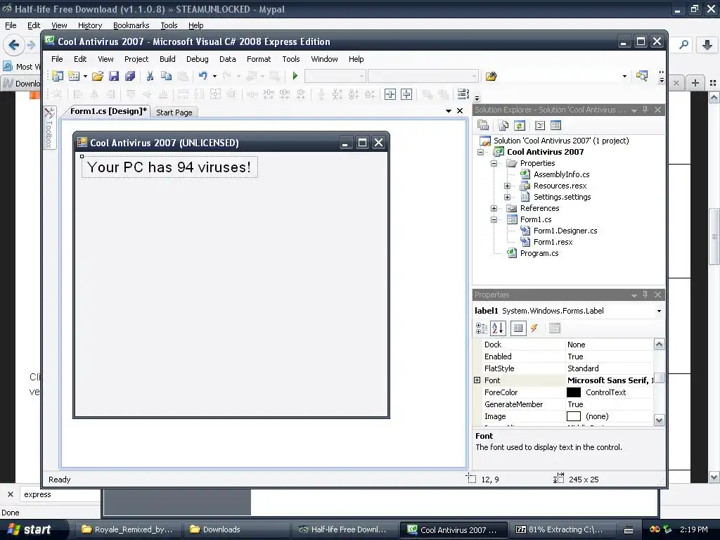The width and height of the screenshot is (720, 540).
Task: Open the Build menu
Action: [x=167, y=59]
